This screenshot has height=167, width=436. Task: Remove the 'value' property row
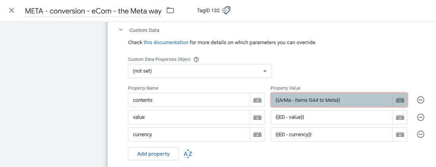click(421, 117)
